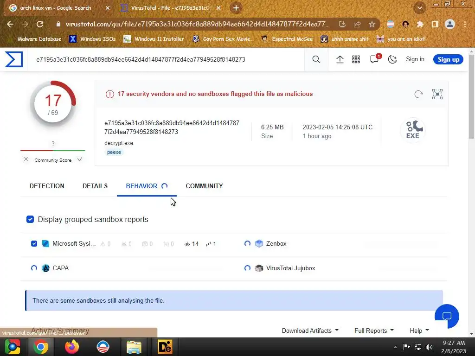Bookmark this page with star icon

tap(372, 24)
